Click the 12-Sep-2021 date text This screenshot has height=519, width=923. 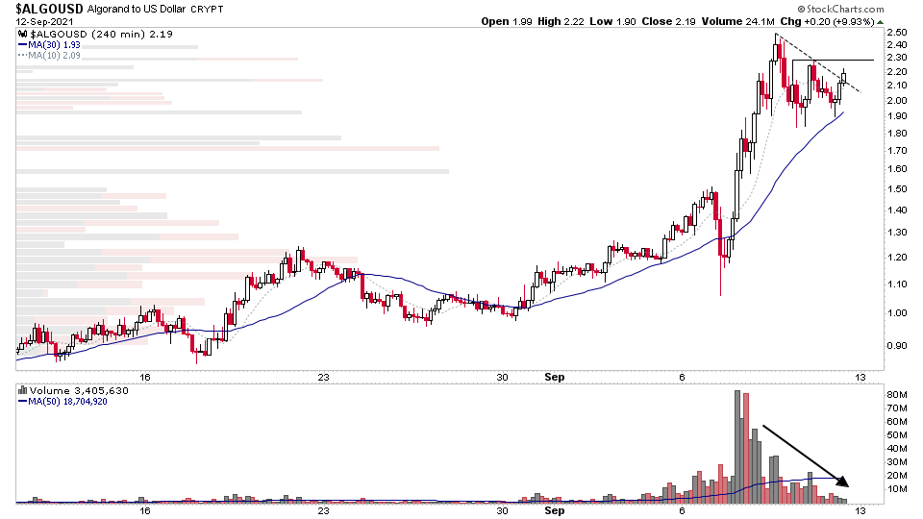click(45, 22)
